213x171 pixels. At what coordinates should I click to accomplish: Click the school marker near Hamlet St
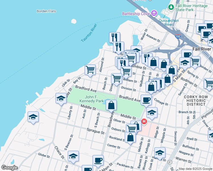tap(160, 153)
